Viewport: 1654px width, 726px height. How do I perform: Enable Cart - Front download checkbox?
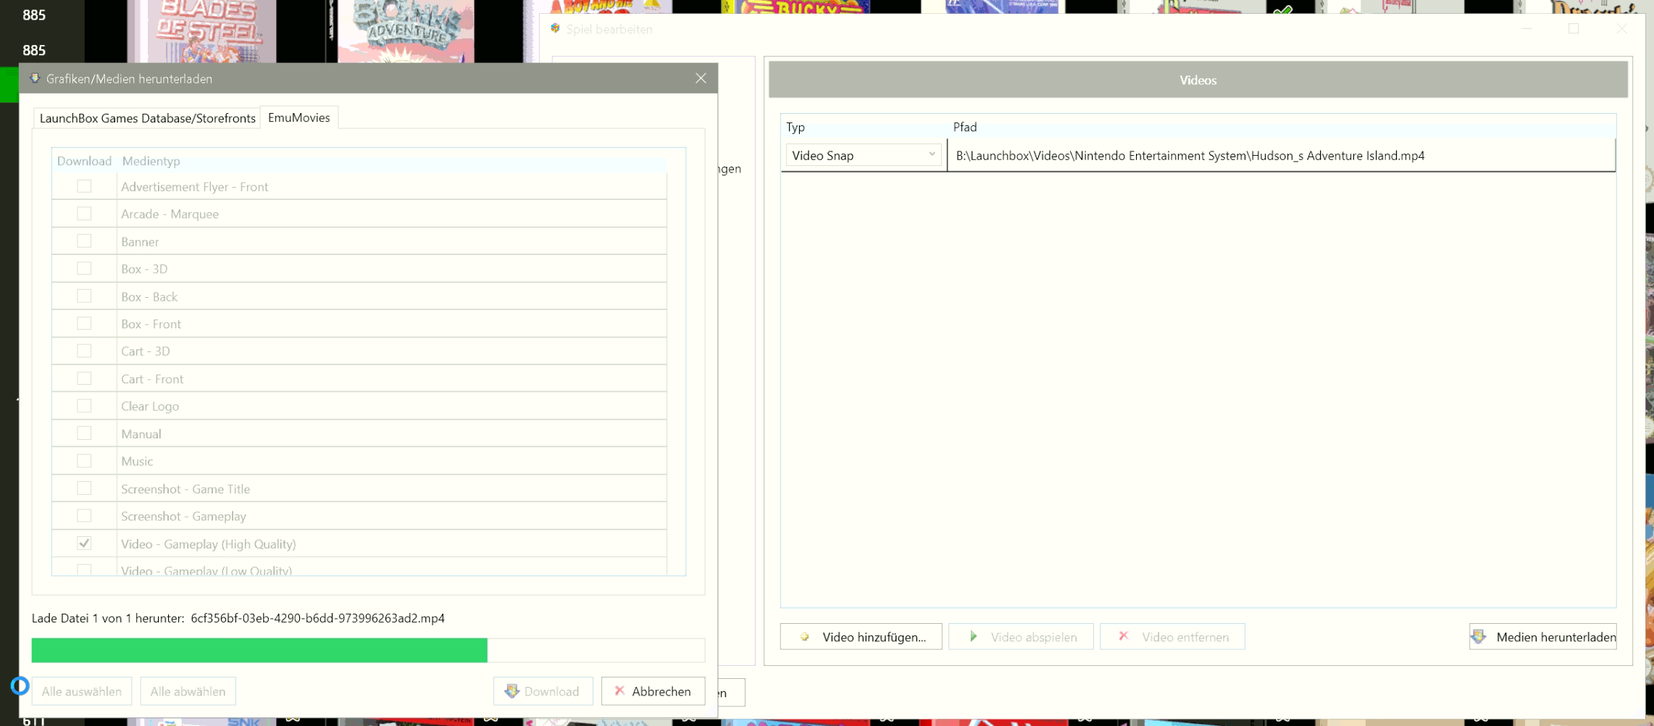(x=84, y=378)
